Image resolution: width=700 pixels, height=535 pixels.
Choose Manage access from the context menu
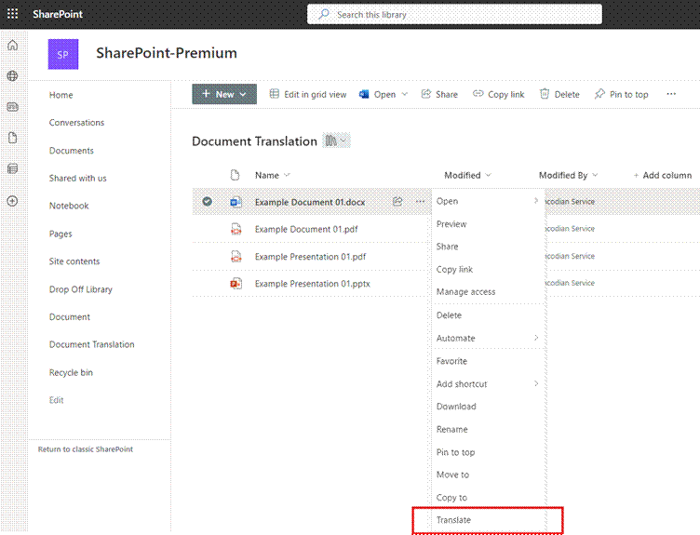click(465, 292)
